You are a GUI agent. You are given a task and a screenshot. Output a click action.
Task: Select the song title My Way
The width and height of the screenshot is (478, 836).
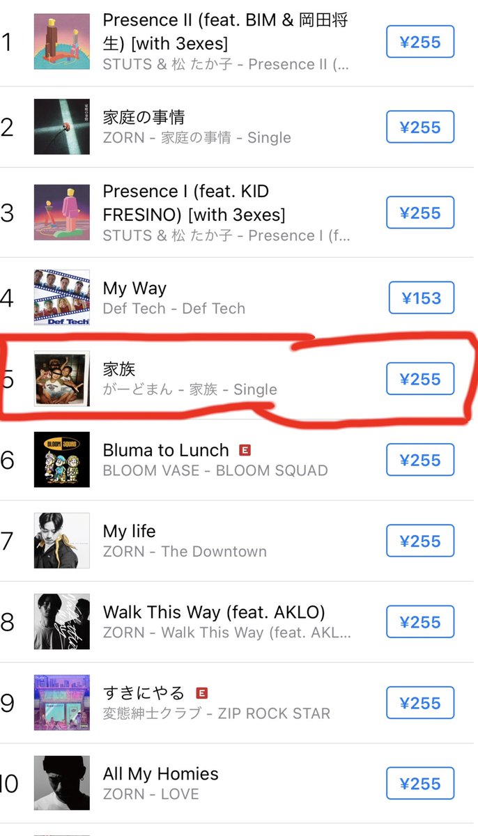134,288
